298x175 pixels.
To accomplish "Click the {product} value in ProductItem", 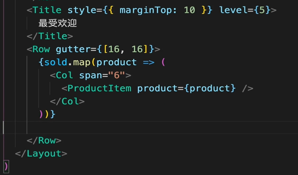I will click(210, 89).
